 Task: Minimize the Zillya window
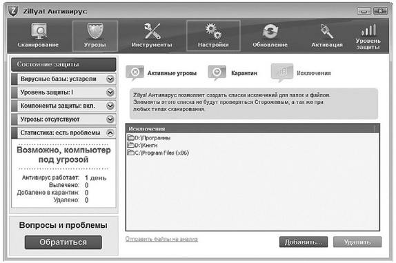(364, 11)
